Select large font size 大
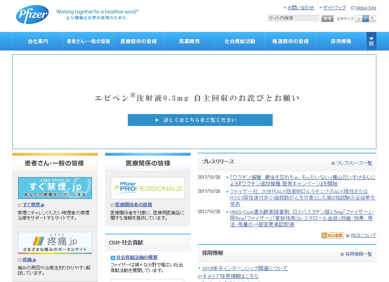The height and width of the screenshot is (282, 389). click(x=372, y=19)
